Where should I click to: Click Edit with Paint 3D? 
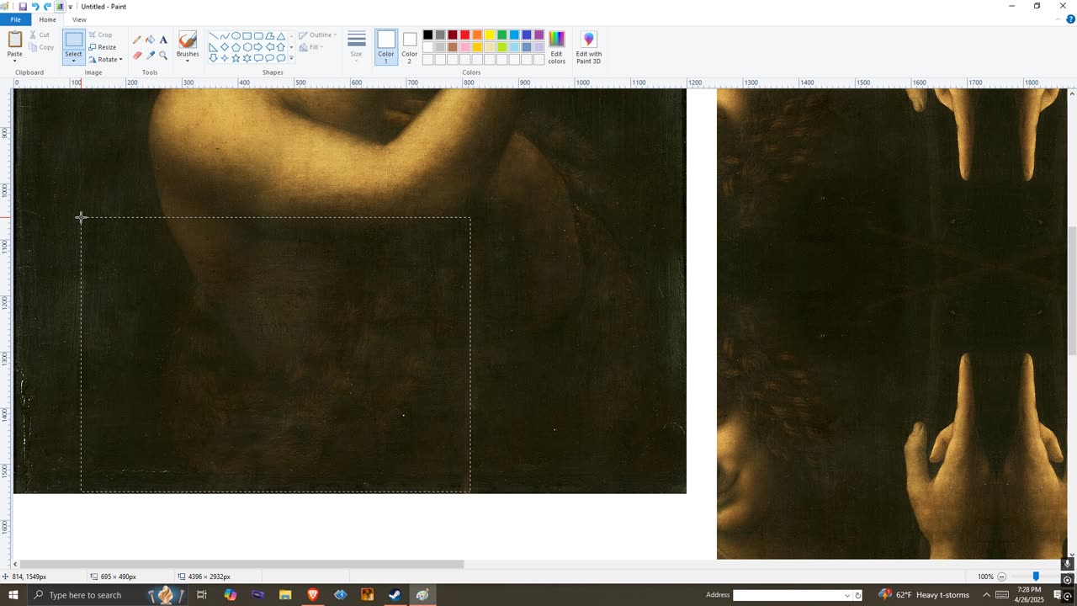588,47
